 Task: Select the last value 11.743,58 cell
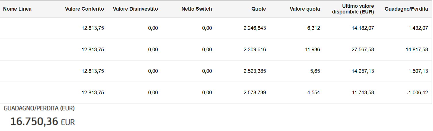(x=363, y=93)
